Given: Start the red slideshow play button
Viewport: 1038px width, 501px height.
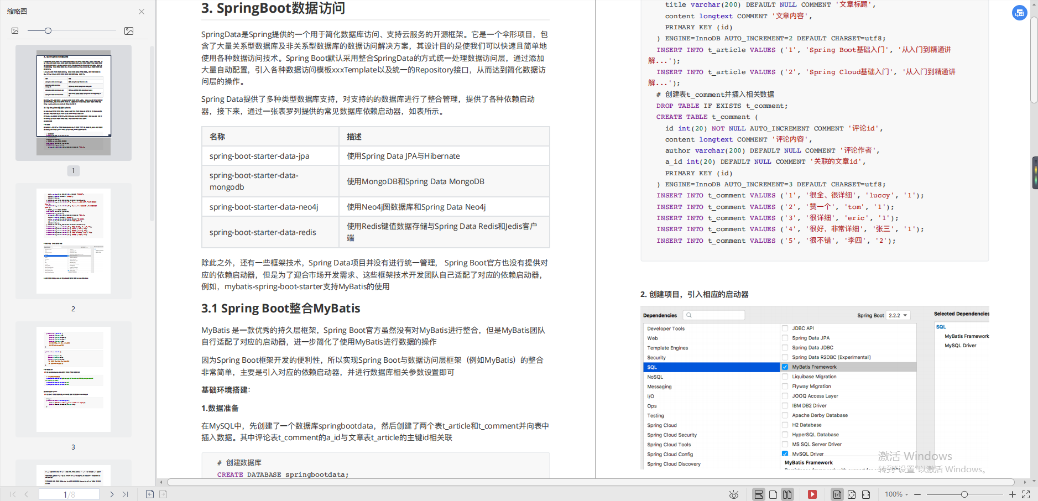Looking at the screenshot, I should tap(812, 494).
